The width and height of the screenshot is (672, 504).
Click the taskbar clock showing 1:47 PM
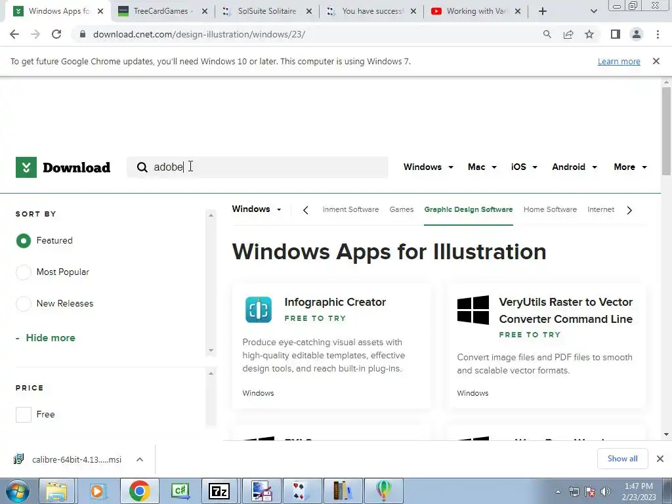[x=639, y=492]
